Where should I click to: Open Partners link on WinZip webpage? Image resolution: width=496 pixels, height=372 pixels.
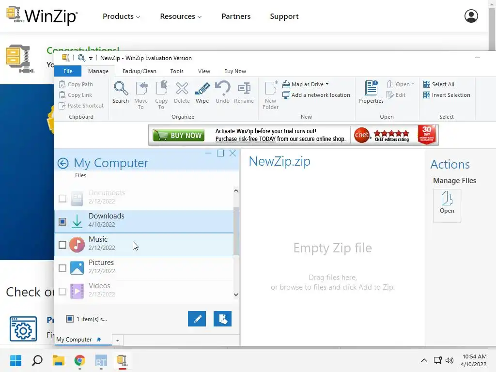coord(236,16)
